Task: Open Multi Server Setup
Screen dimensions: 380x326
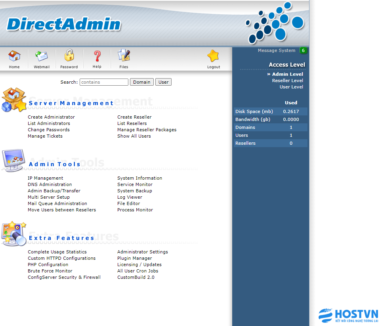Action: coord(49,197)
